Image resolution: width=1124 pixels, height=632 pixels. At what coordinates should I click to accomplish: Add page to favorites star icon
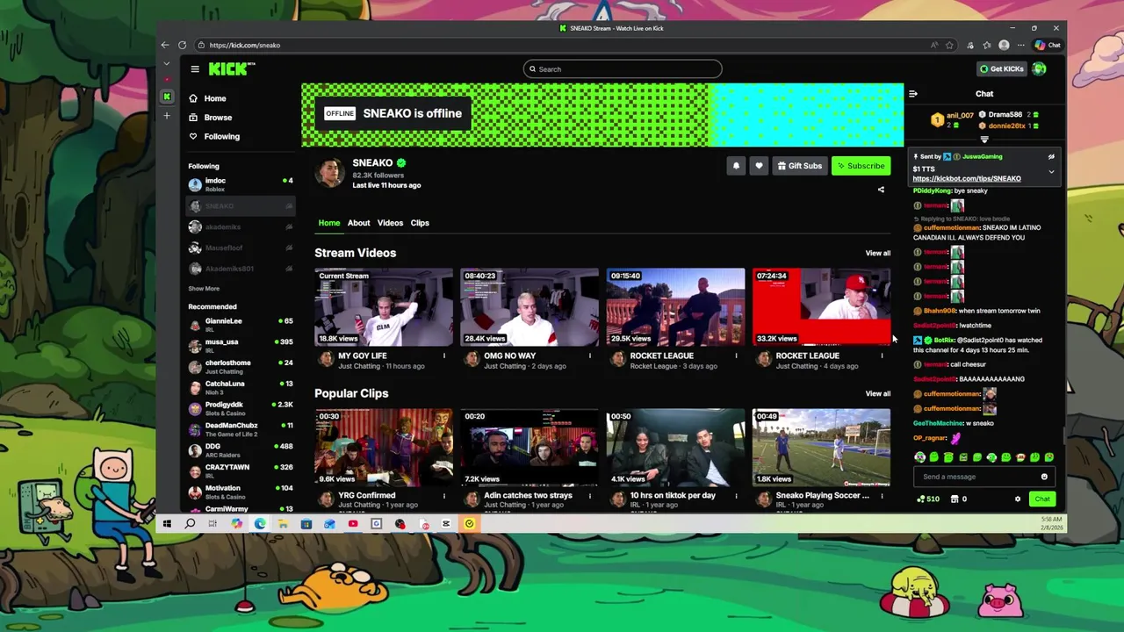pyautogui.click(x=949, y=45)
